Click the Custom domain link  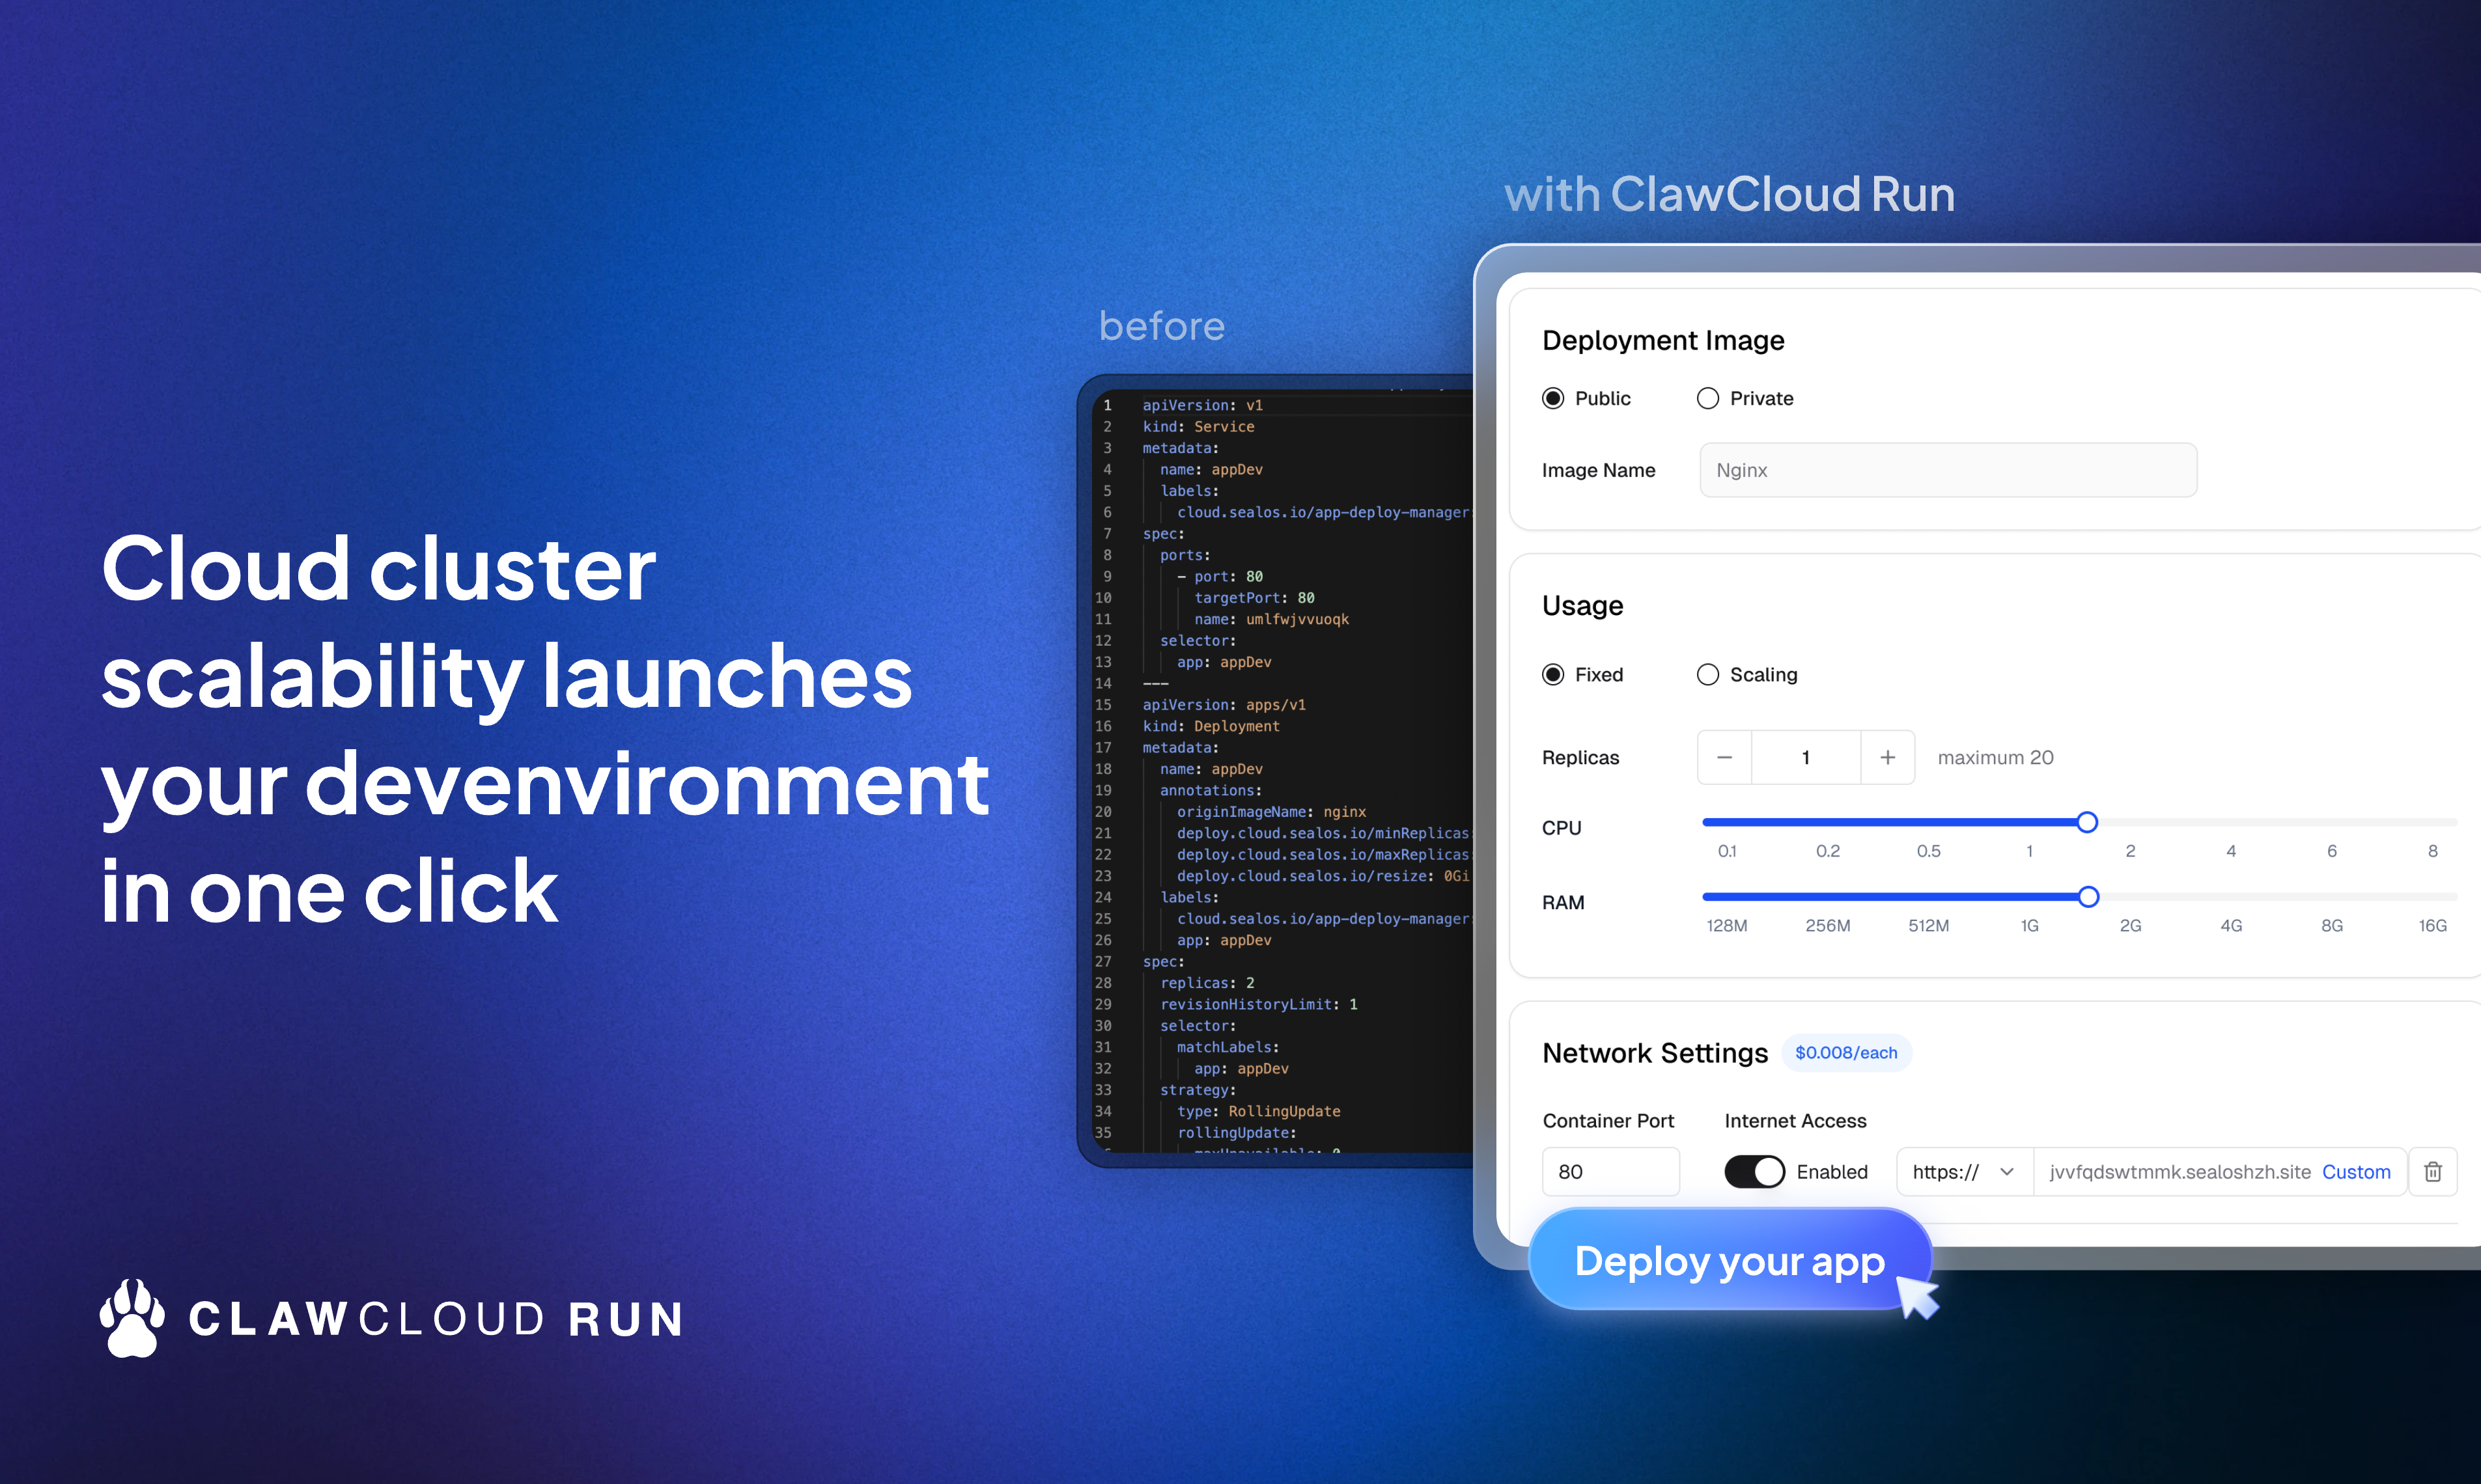2356,1172
